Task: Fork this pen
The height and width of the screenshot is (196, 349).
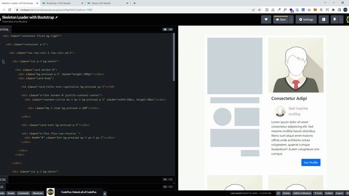Action: tap(318, 193)
